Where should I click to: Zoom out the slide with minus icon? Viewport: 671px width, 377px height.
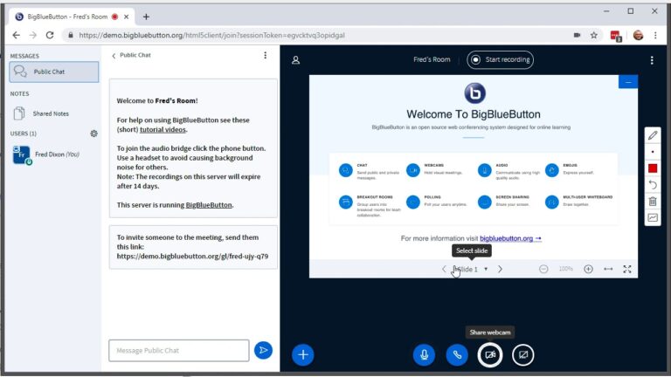[x=543, y=269]
